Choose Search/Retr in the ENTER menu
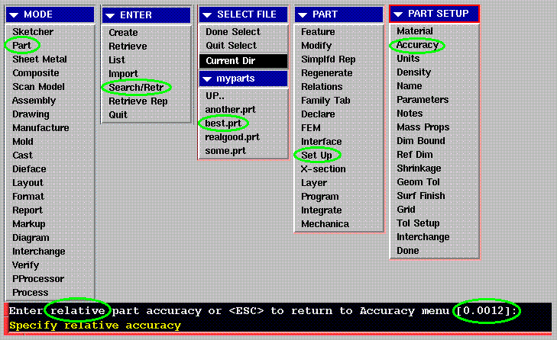The height and width of the screenshot is (340, 557). coord(134,87)
